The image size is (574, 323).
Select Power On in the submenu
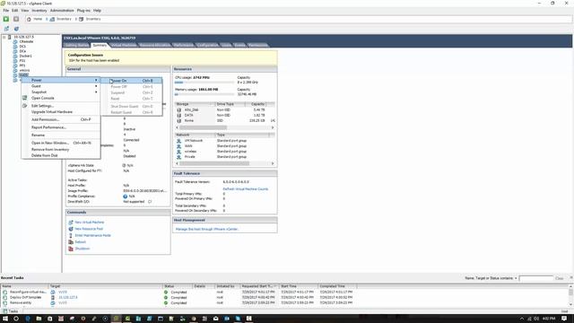tap(132, 81)
